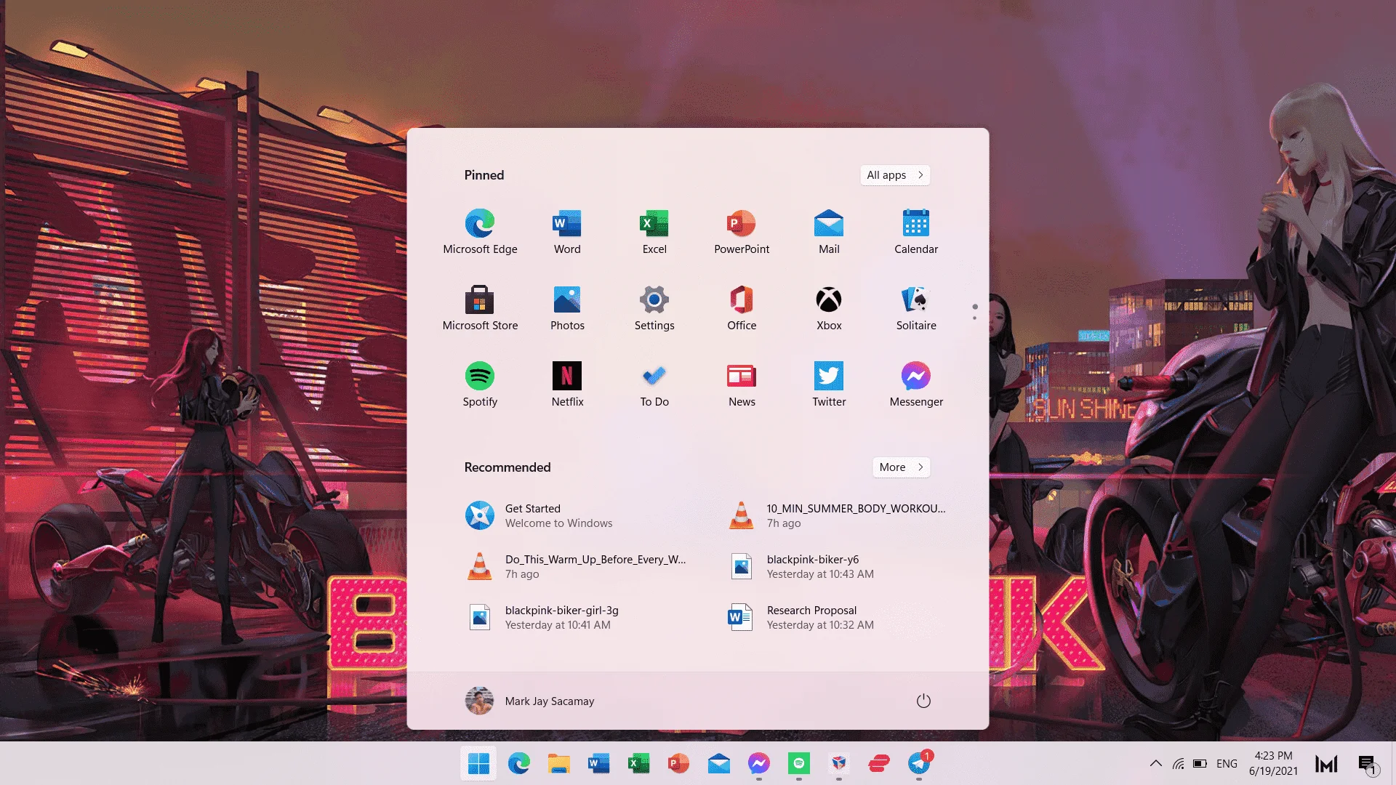Image resolution: width=1396 pixels, height=785 pixels.
Task: Start PowerPoint from pinned apps
Action: pos(742,232)
